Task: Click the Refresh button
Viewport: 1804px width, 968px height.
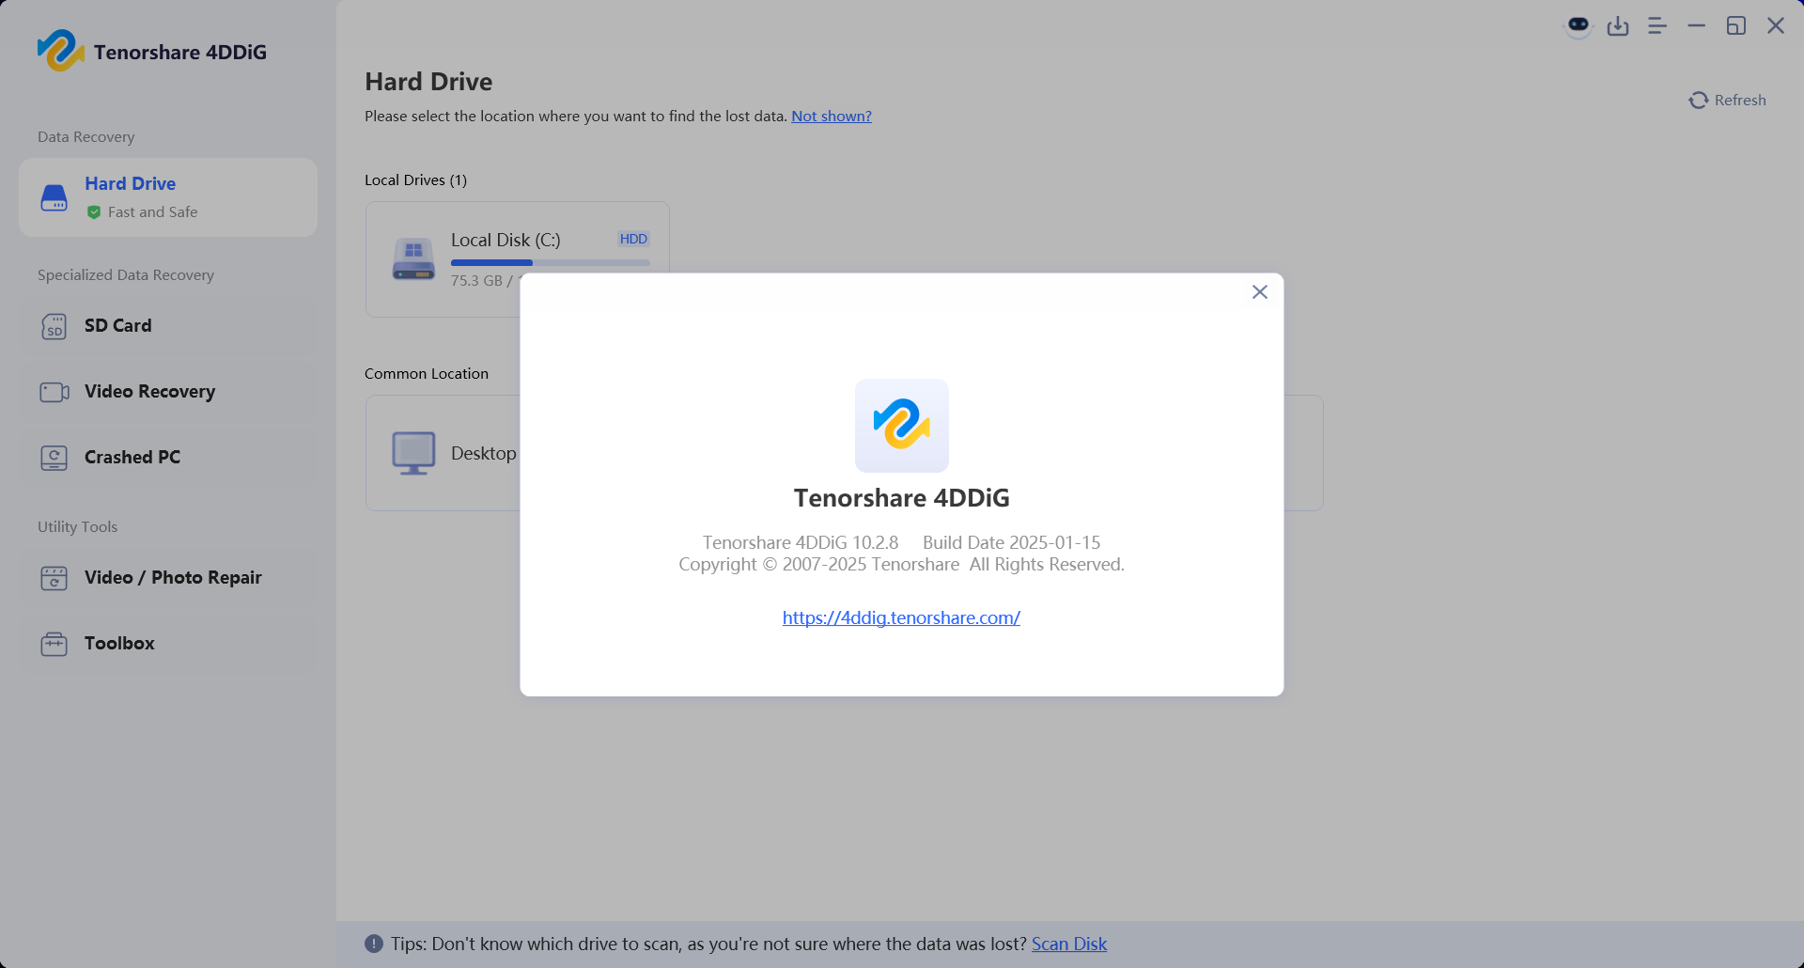Action: (x=1727, y=100)
